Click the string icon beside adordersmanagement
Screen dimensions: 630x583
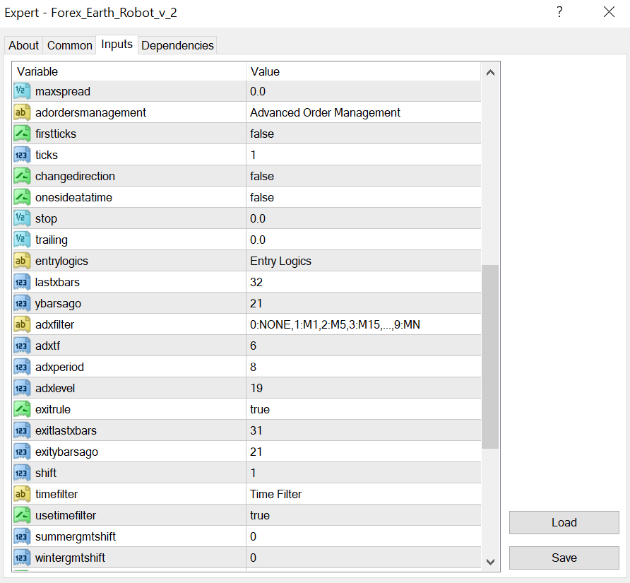[22, 112]
